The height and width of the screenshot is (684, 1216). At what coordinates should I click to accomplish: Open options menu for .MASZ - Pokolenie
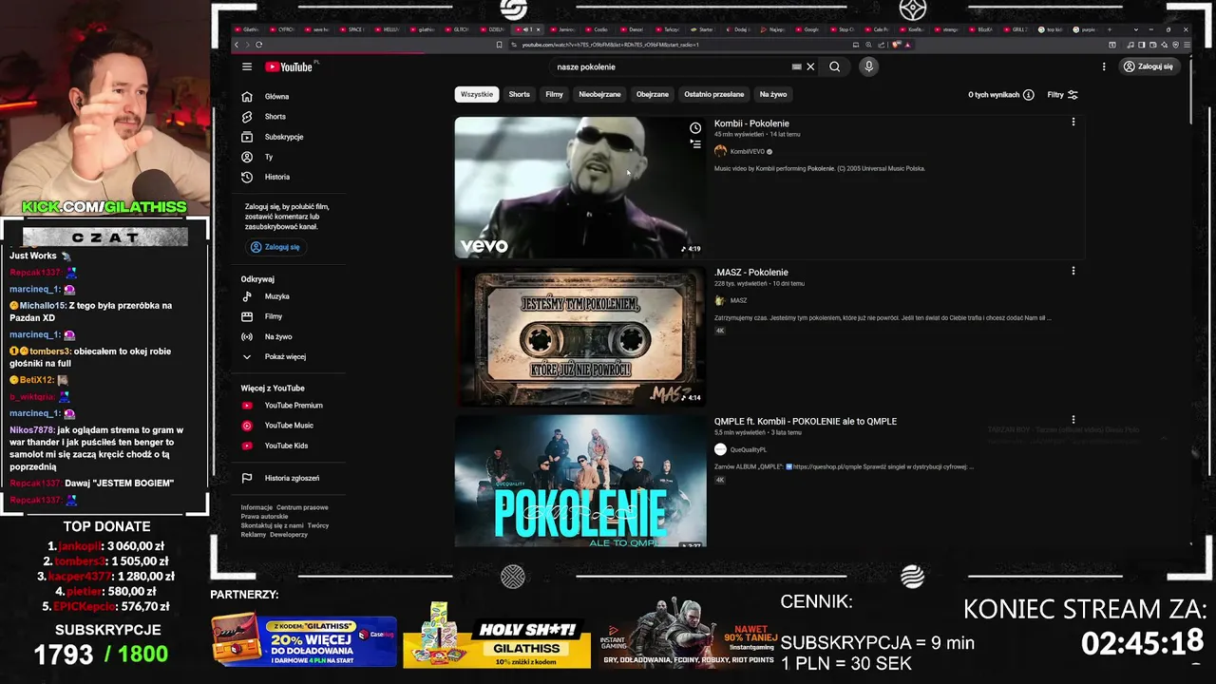click(x=1073, y=271)
